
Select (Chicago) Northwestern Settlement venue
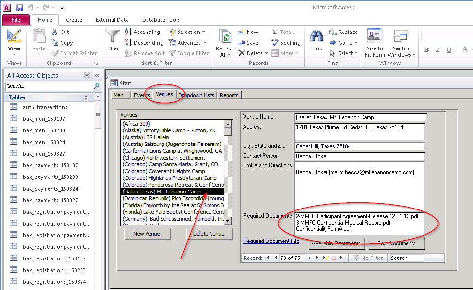click(164, 158)
